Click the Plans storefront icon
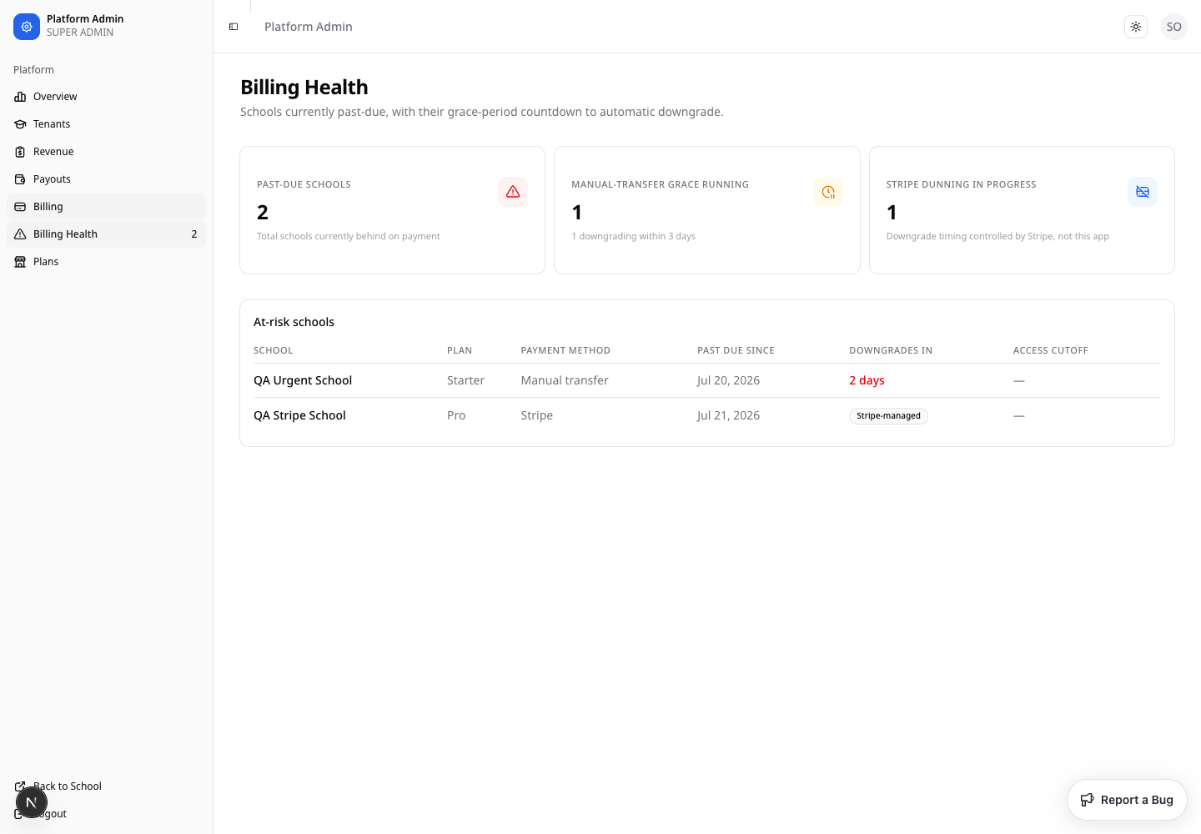This screenshot has height=834, width=1201. [x=20, y=262]
